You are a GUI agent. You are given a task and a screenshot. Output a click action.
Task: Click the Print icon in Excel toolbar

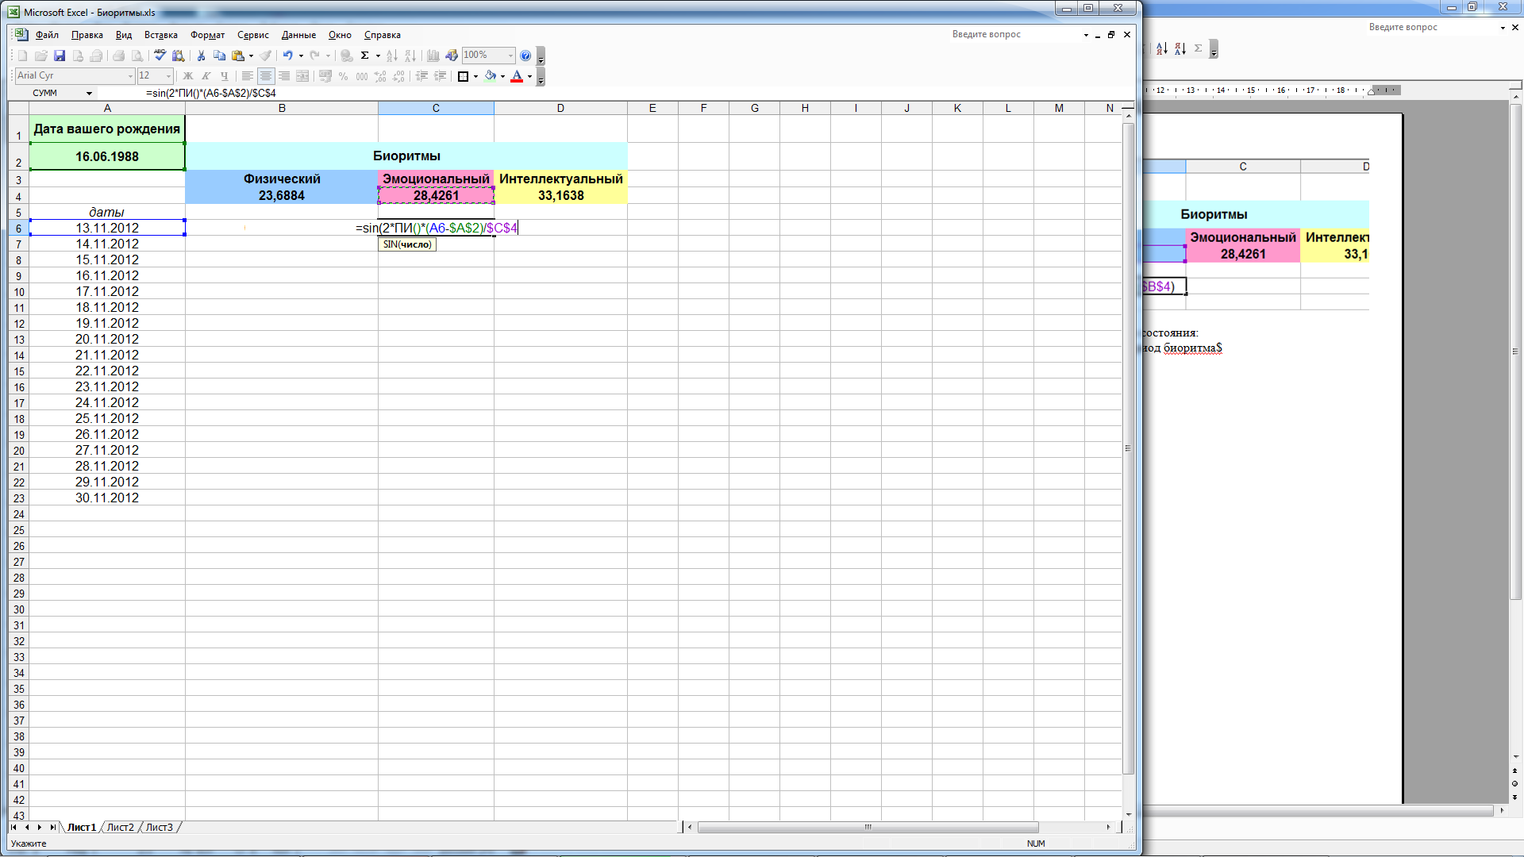point(118,56)
